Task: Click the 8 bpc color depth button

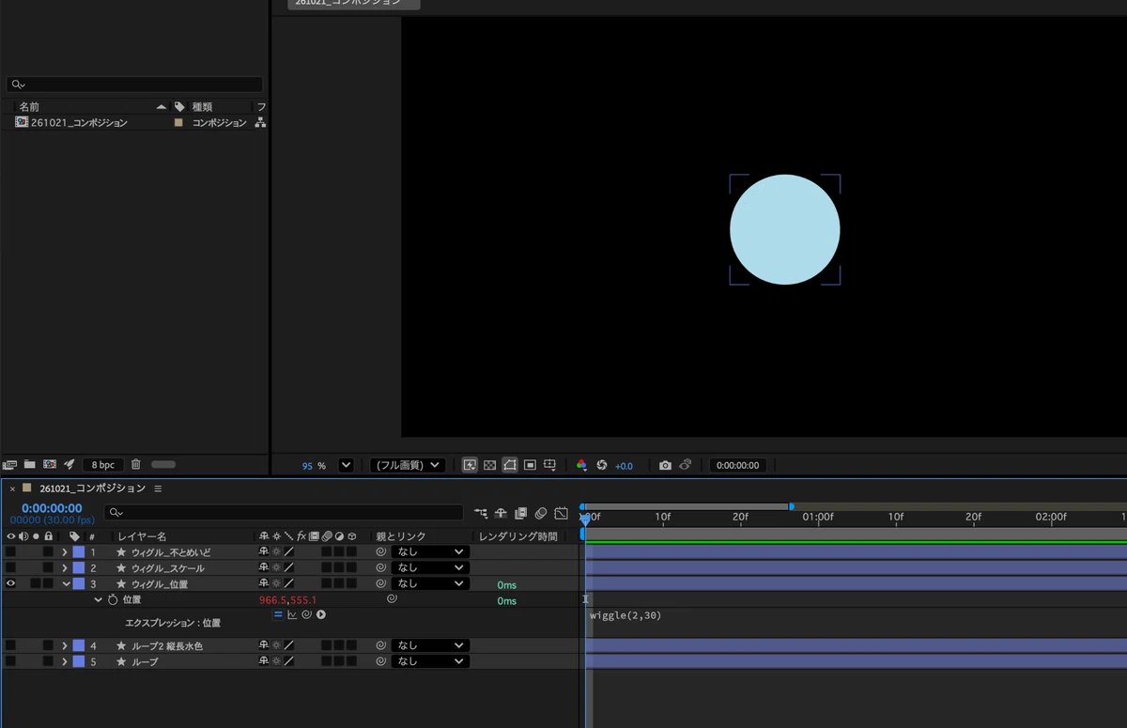Action: [101, 465]
